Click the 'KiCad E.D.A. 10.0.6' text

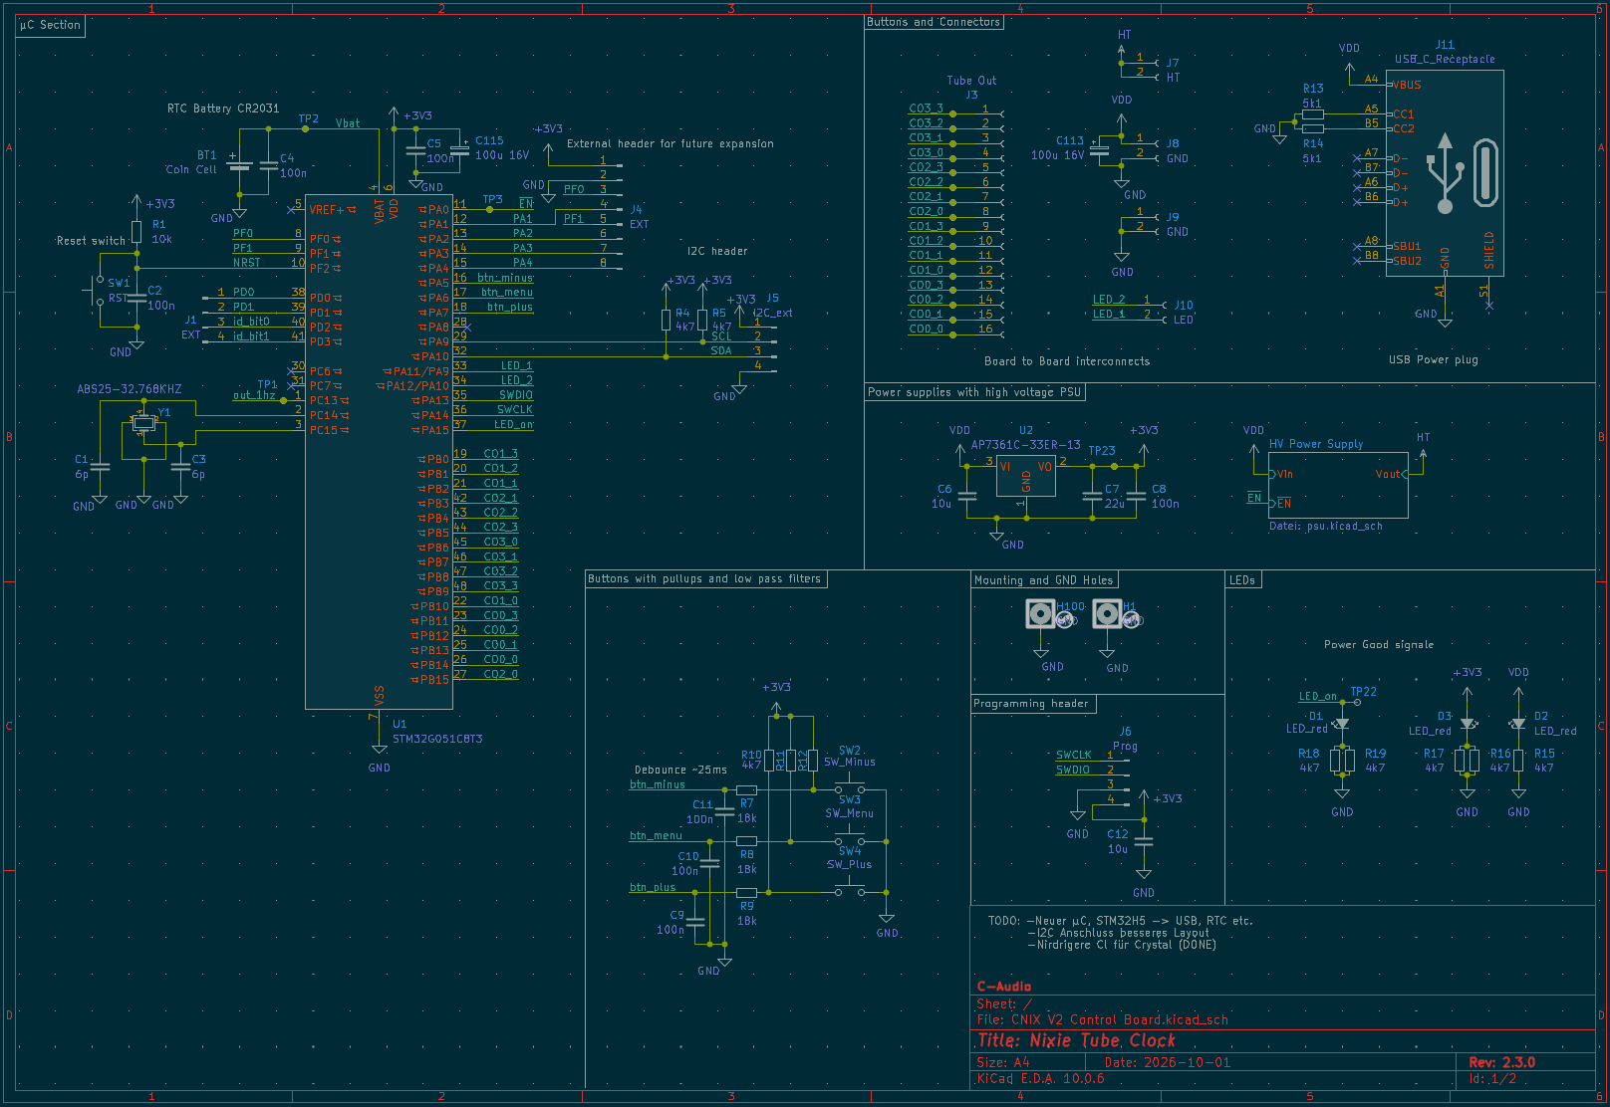(x=1040, y=1078)
